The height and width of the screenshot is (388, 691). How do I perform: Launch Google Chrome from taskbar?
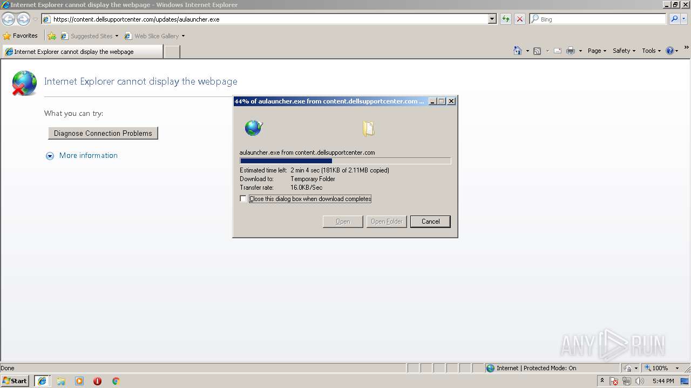pyautogui.click(x=116, y=381)
